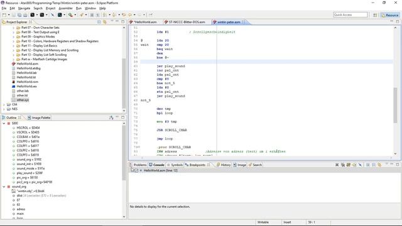
Task: Open External Tools dropdown arrow
Action: point(75,15)
